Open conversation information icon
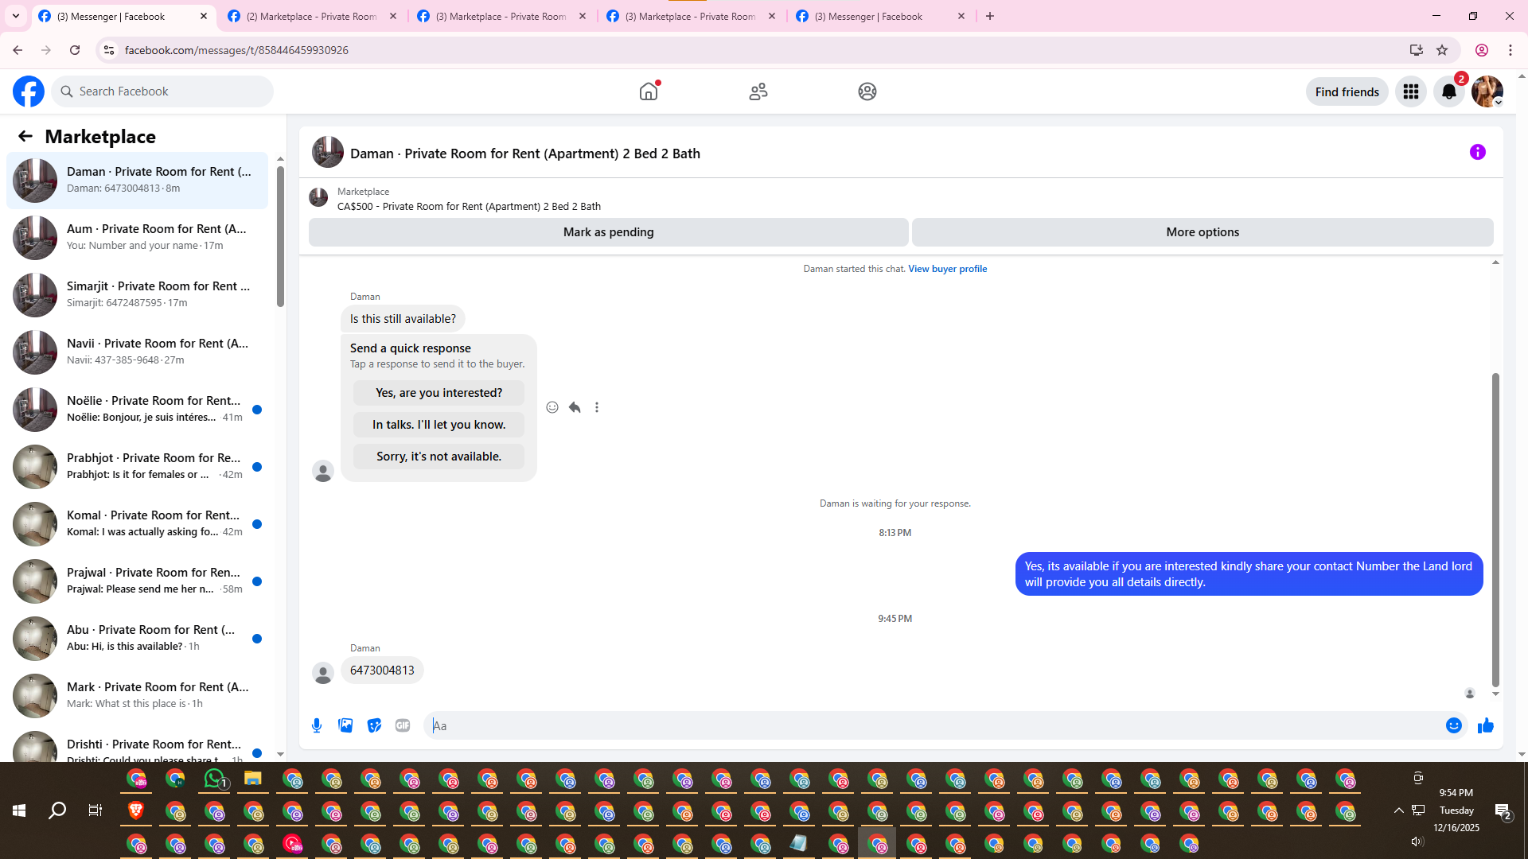The height and width of the screenshot is (859, 1528). pos(1478,152)
